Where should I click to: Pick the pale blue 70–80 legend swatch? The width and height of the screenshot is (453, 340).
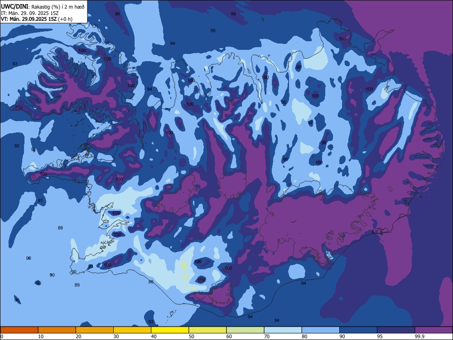click(283, 330)
